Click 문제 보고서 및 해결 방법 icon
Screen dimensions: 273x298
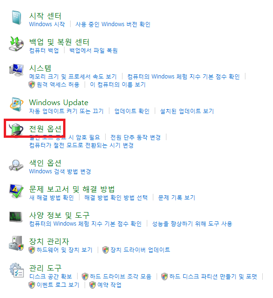point(16,191)
